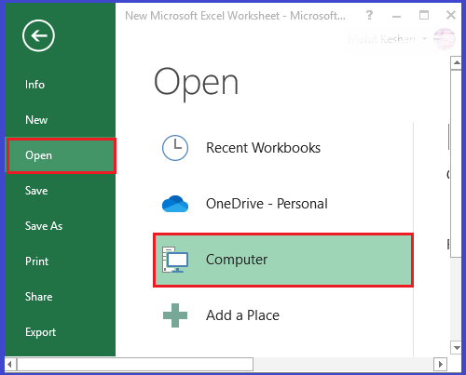
Task: Click the user profile picture
Action: pyautogui.click(x=445, y=39)
